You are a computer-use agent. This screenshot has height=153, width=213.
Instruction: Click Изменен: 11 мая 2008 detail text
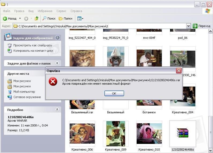[x=28, y=125]
